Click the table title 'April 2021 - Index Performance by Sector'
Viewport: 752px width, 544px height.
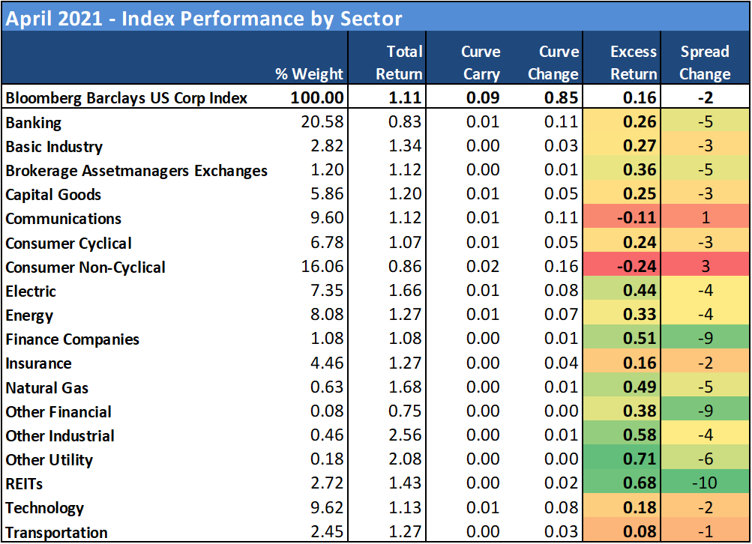click(204, 18)
